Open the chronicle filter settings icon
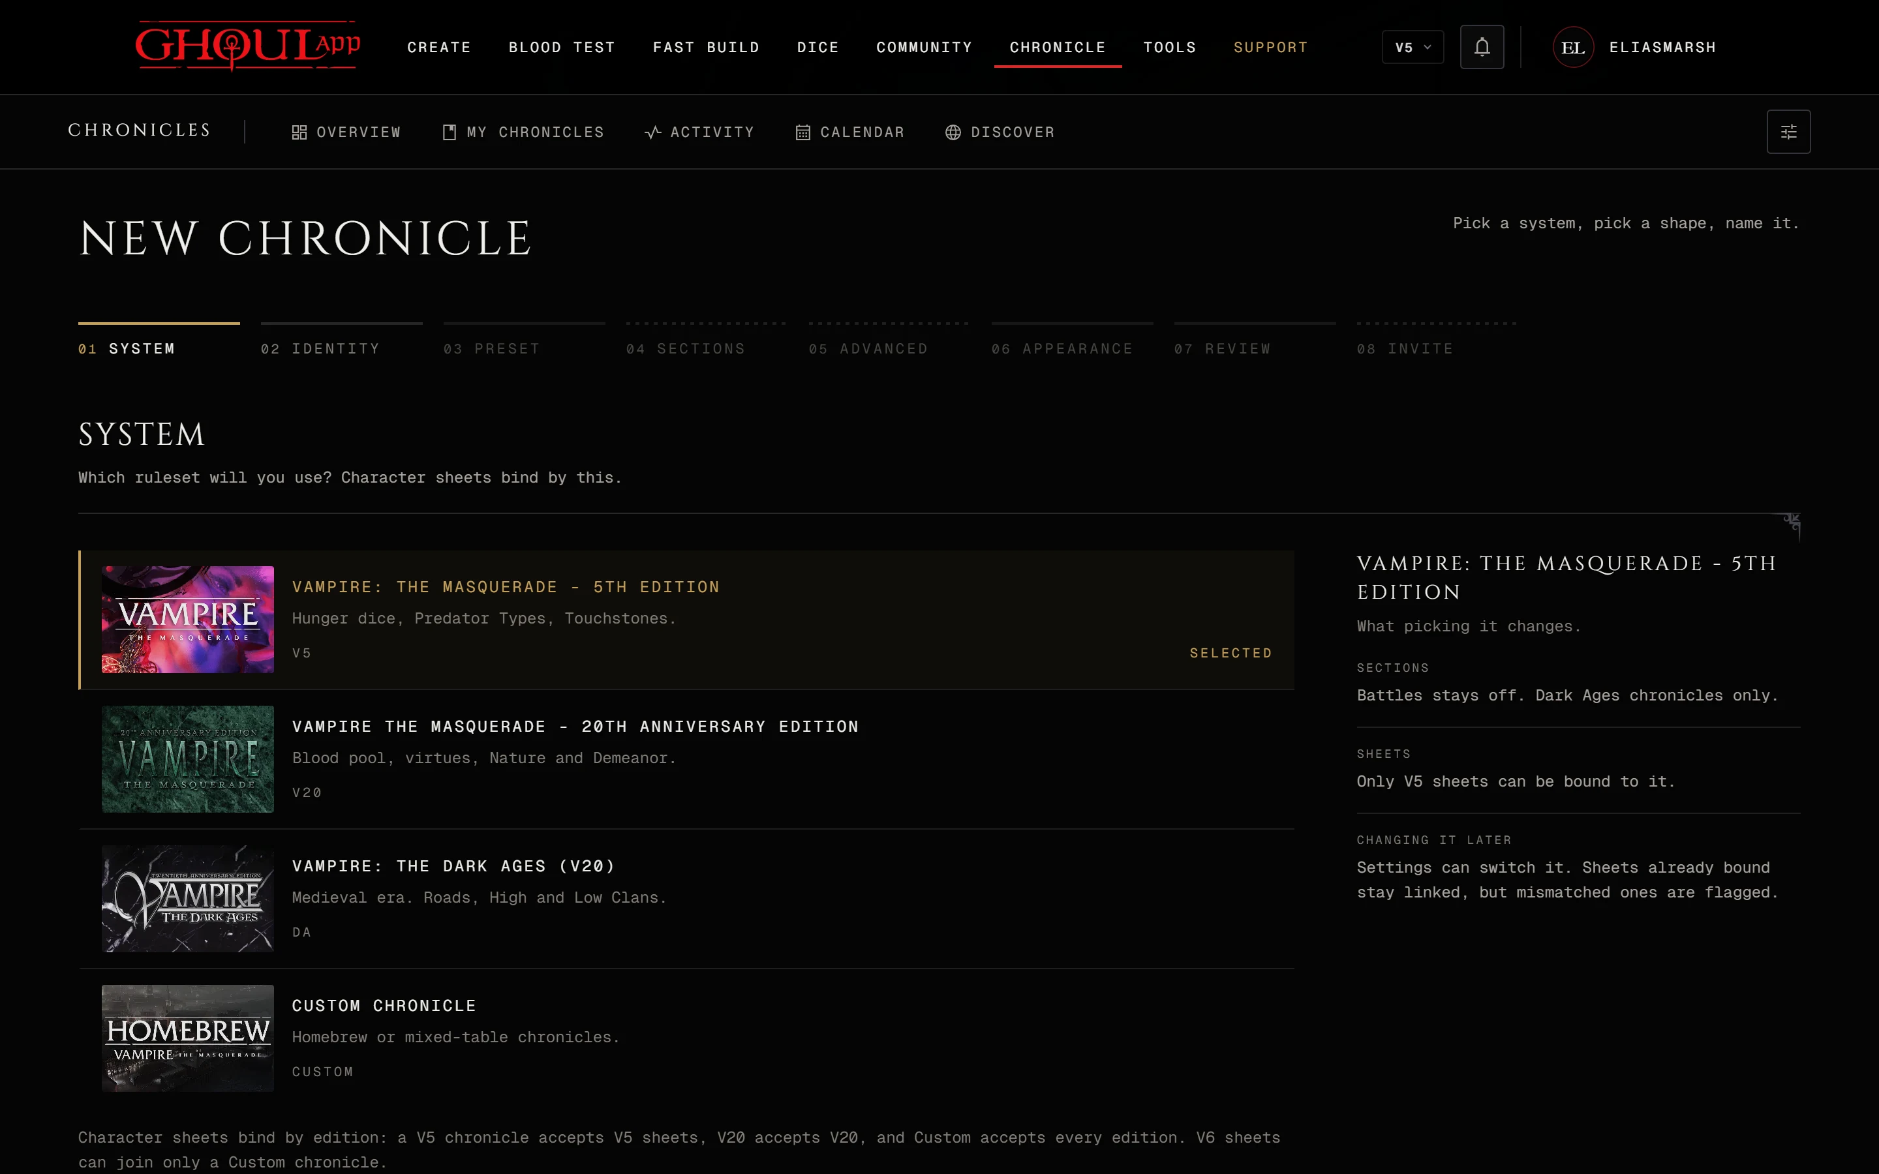This screenshot has height=1174, width=1879. (x=1788, y=132)
